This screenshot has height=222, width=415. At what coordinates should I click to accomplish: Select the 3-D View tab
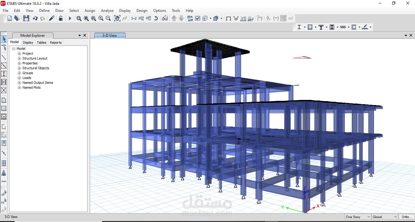(x=110, y=36)
